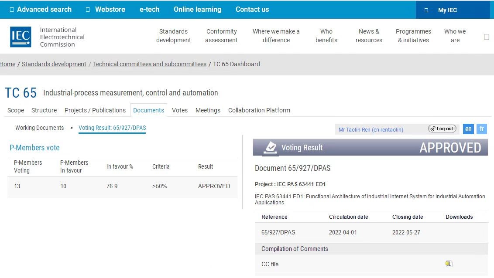The height and width of the screenshot is (278, 494).
Task: Switch to the Projects / Publications tab
Action: [95, 110]
